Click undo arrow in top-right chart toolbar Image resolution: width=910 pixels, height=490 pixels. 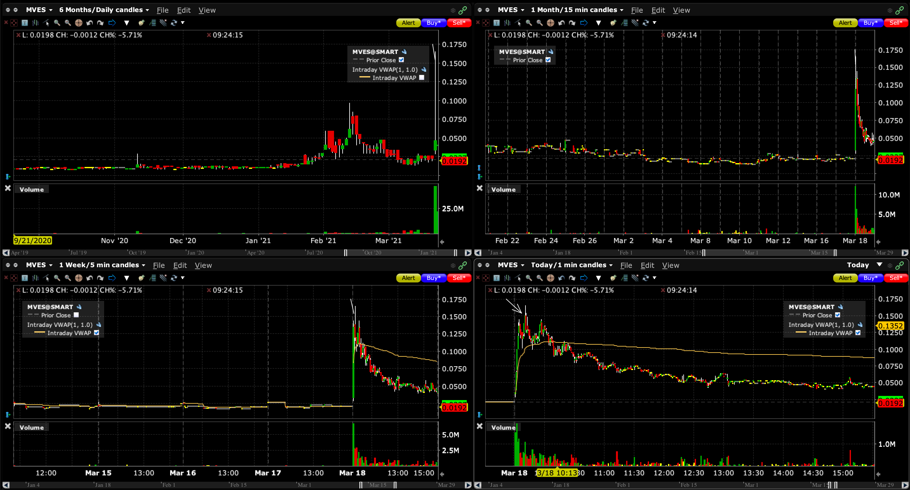pyautogui.click(x=561, y=23)
